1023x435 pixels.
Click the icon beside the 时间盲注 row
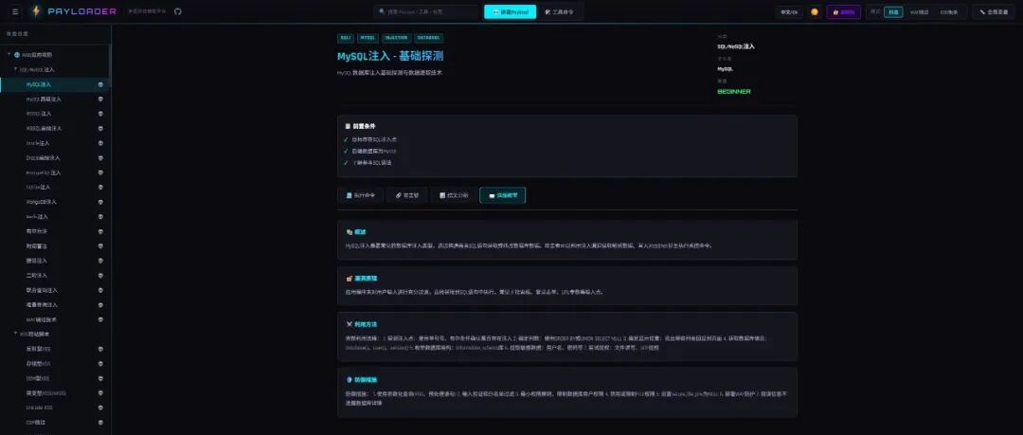click(x=100, y=246)
